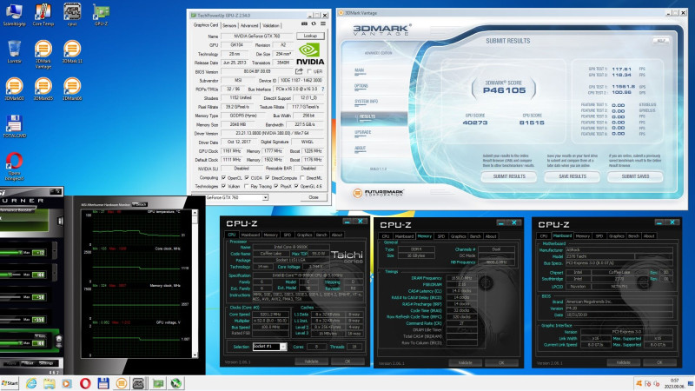Open System Info in 3DMark Vantage menu
The width and height of the screenshot is (695, 391).
tap(366, 102)
